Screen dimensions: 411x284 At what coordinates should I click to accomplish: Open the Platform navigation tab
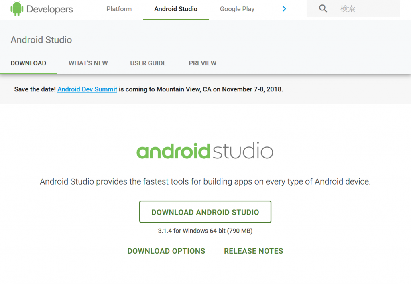click(119, 9)
